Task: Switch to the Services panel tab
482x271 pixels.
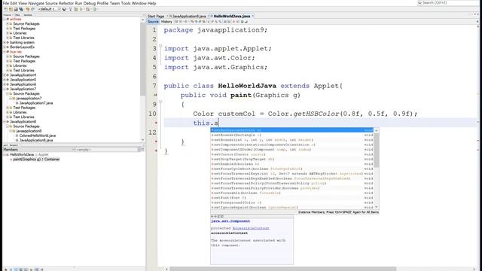Action: coord(28,15)
